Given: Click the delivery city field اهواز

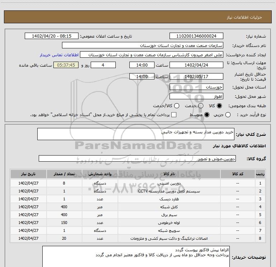Looking at the screenshot, I should tap(196, 96).
